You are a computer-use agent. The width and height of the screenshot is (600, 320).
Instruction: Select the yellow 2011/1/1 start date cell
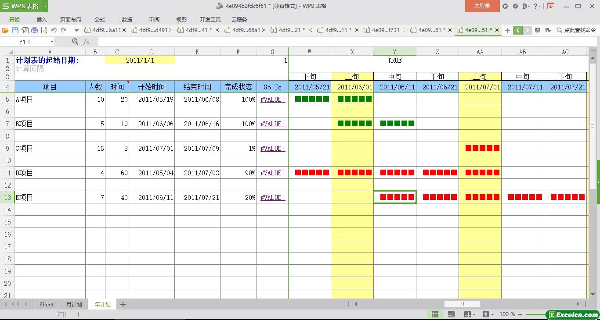(140, 60)
